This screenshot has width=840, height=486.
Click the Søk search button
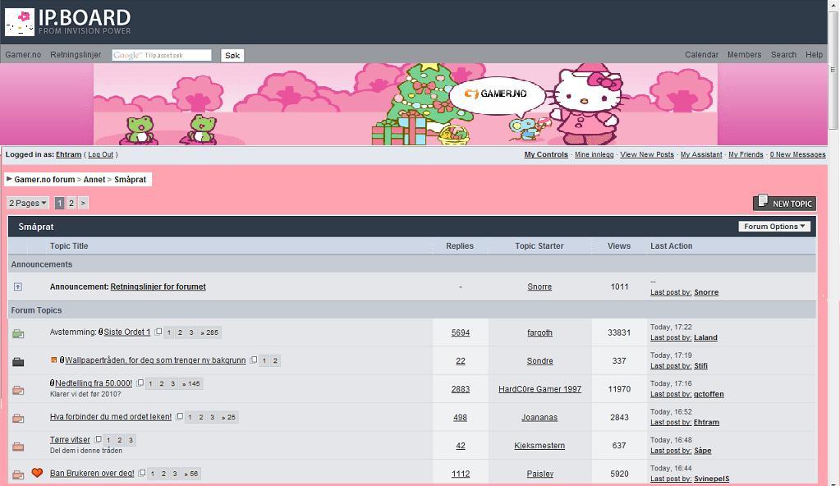(x=232, y=55)
